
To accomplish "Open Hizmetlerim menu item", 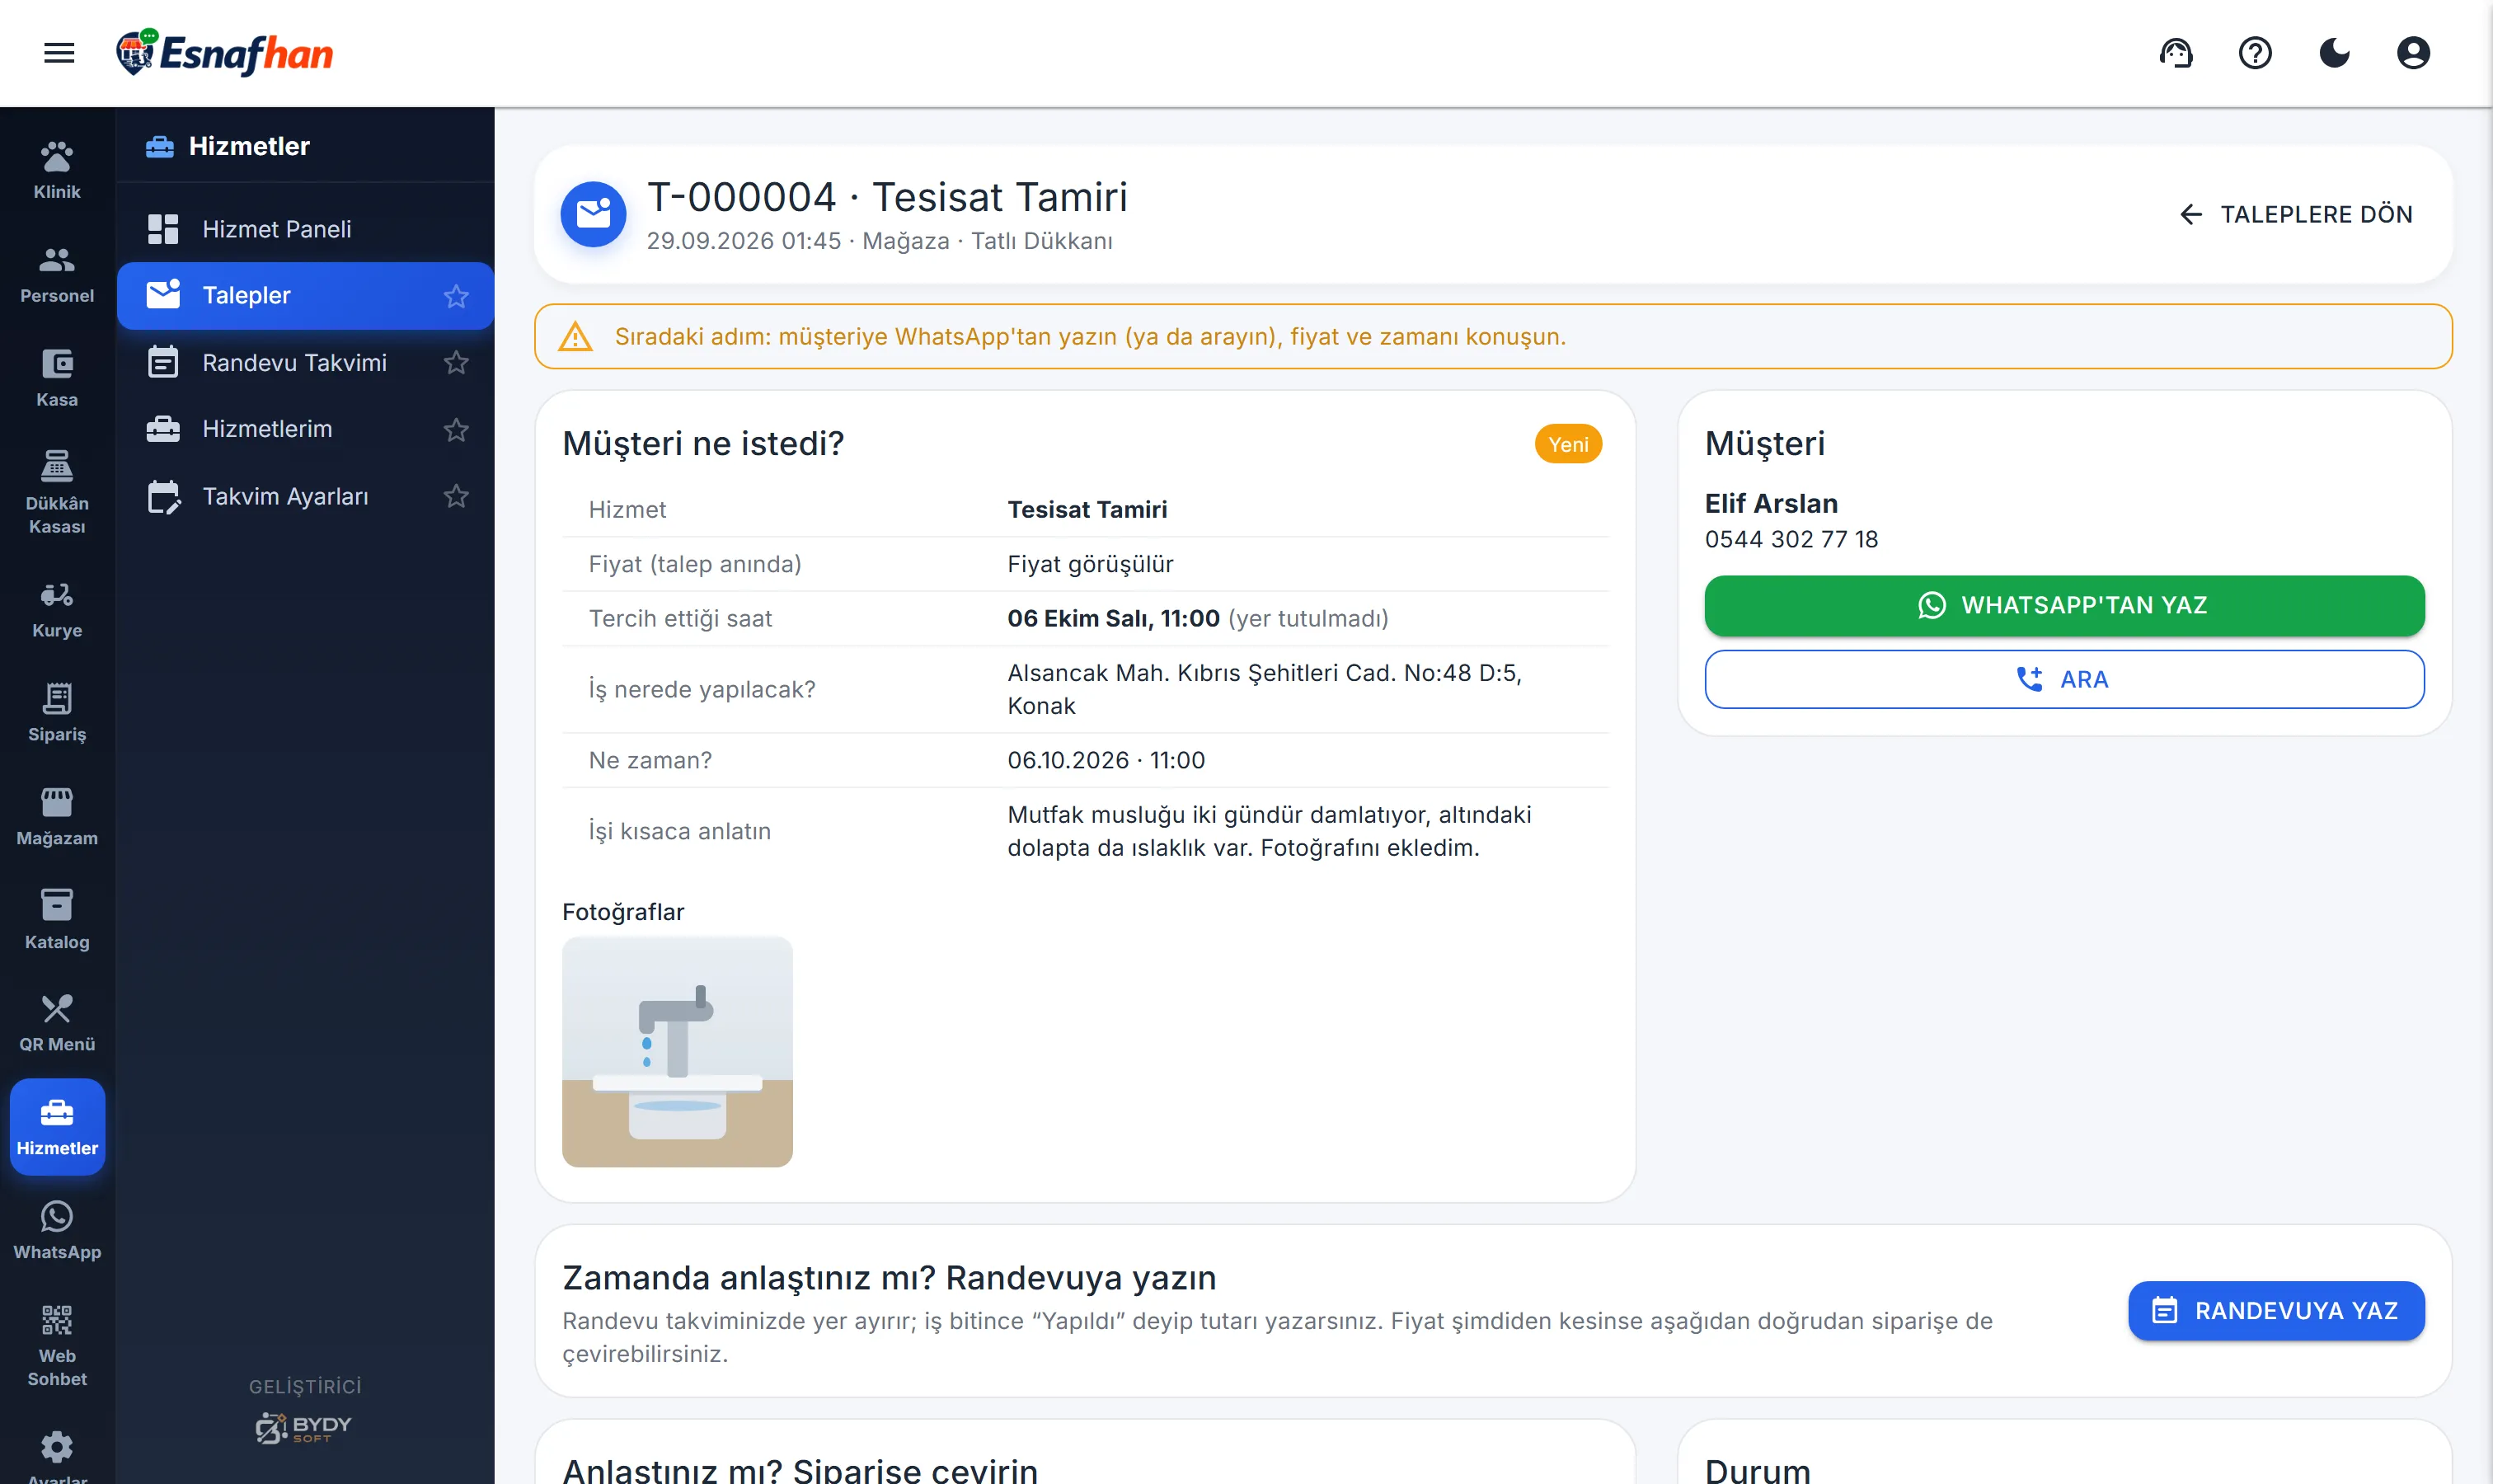I will tap(305, 429).
